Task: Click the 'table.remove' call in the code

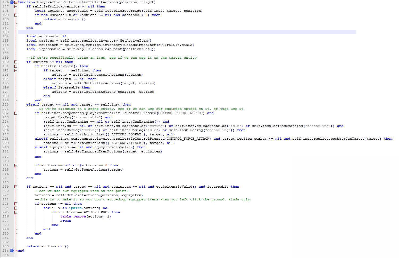Action: pos(73,216)
